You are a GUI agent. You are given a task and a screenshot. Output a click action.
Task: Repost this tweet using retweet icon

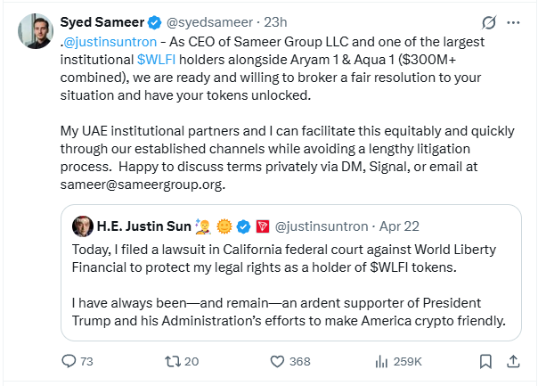[172, 361]
